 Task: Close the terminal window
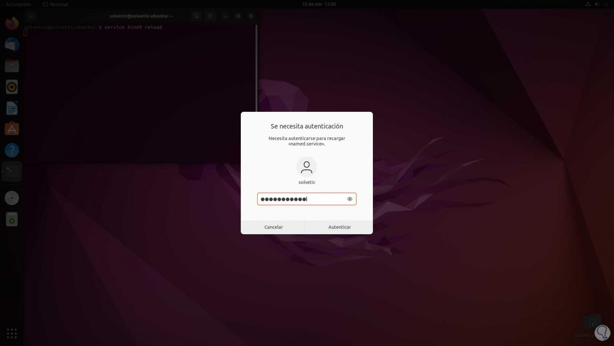pyautogui.click(x=251, y=16)
